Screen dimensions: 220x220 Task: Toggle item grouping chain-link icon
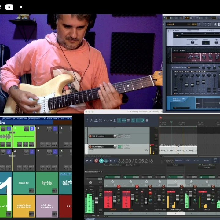pyautogui.click(x=124, y=120)
